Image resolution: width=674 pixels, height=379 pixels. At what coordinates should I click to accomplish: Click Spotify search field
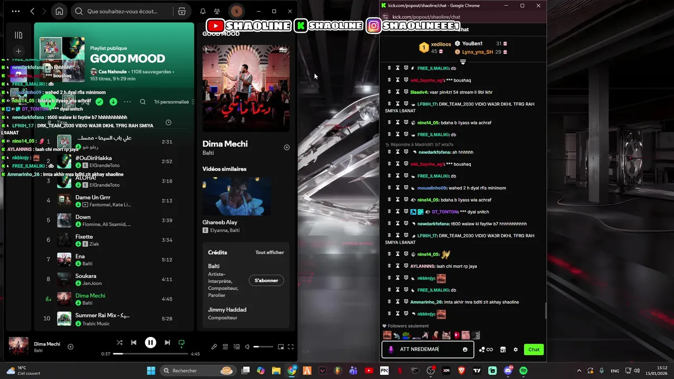[x=122, y=11]
